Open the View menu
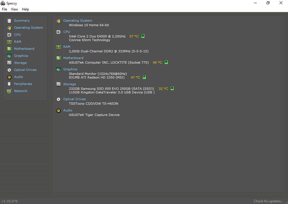 pyautogui.click(x=14, y=9)
